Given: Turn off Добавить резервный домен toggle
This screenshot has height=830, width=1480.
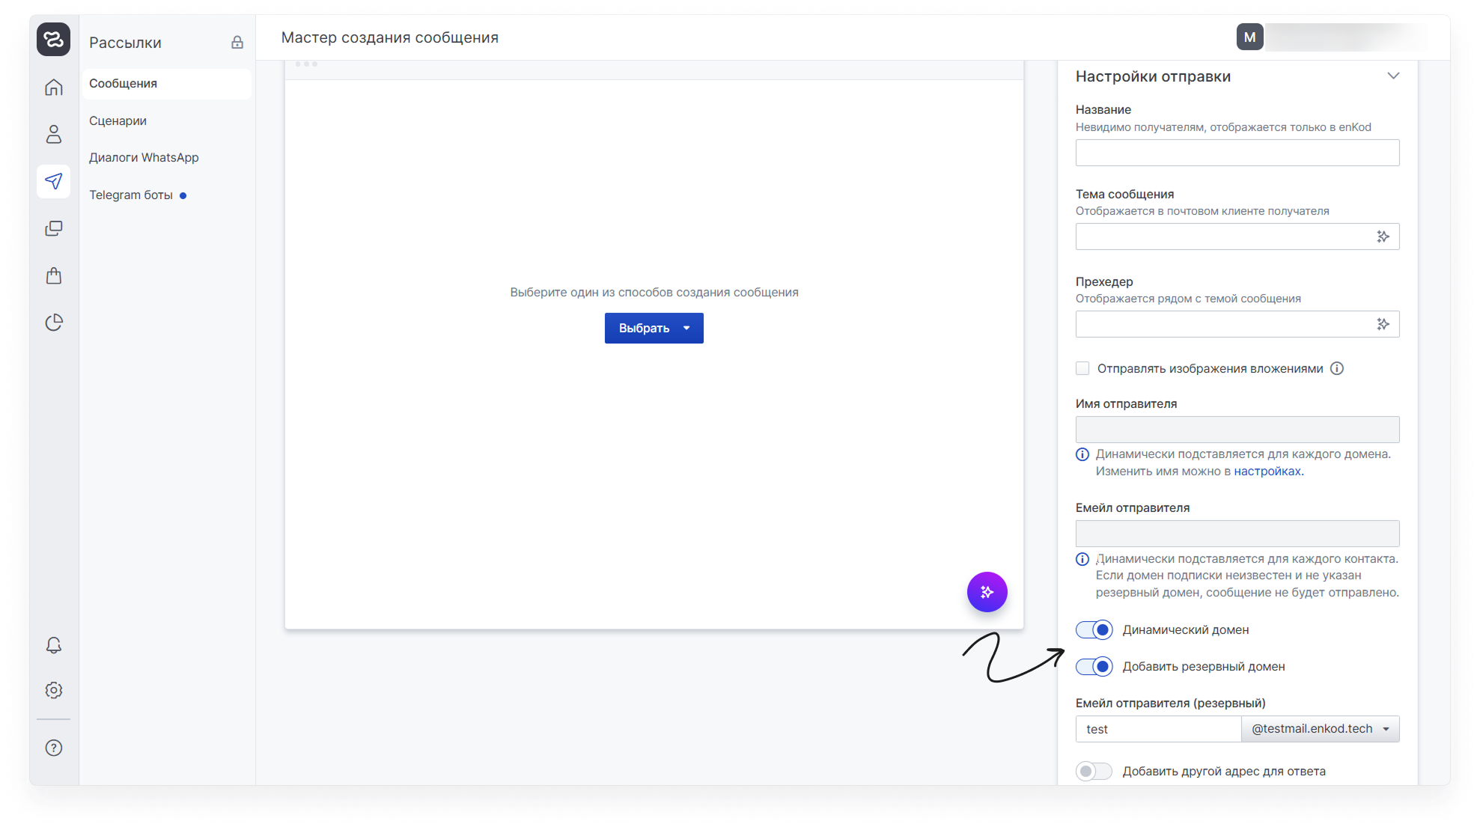Looking at the screenshot, I should pos(1094,667).
